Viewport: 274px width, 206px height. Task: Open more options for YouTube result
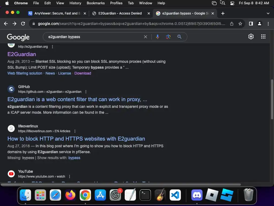coord(70,176)
